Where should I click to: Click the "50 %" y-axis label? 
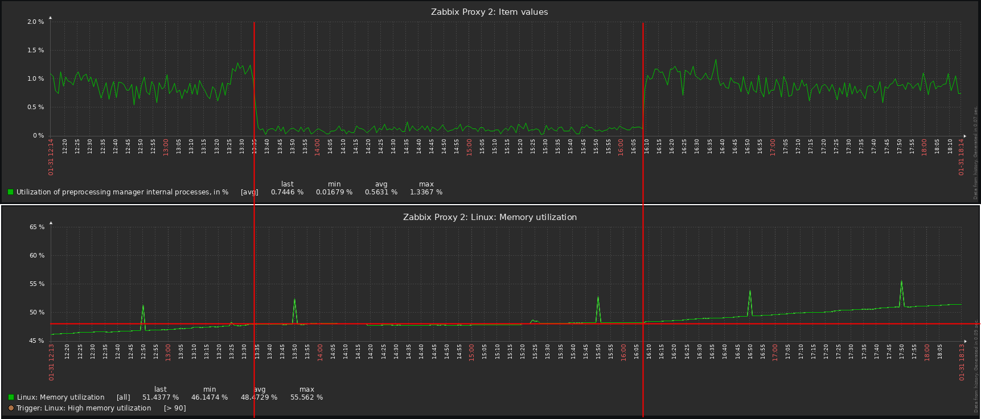[x=37, y=313]
